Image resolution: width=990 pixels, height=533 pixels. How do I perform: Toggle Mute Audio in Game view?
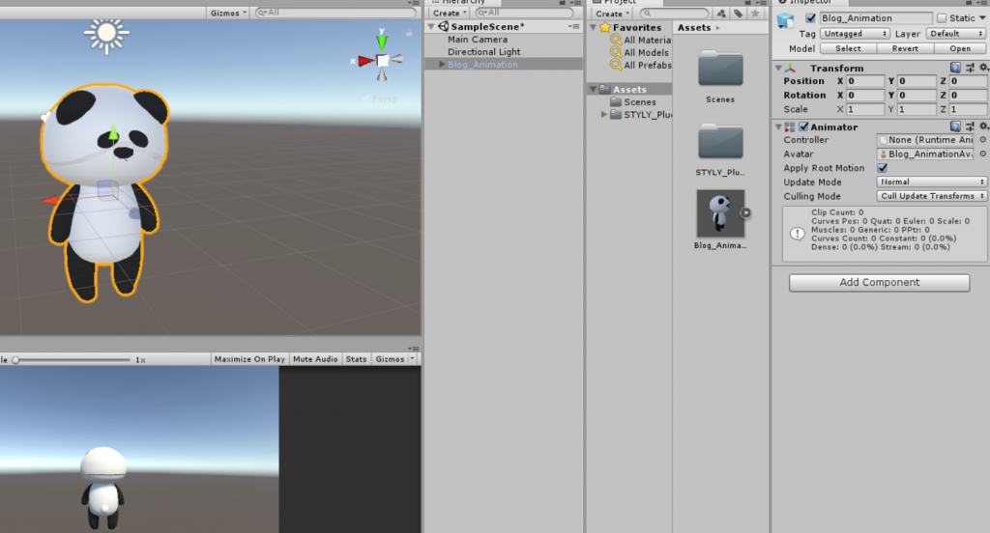pos(315,359)
